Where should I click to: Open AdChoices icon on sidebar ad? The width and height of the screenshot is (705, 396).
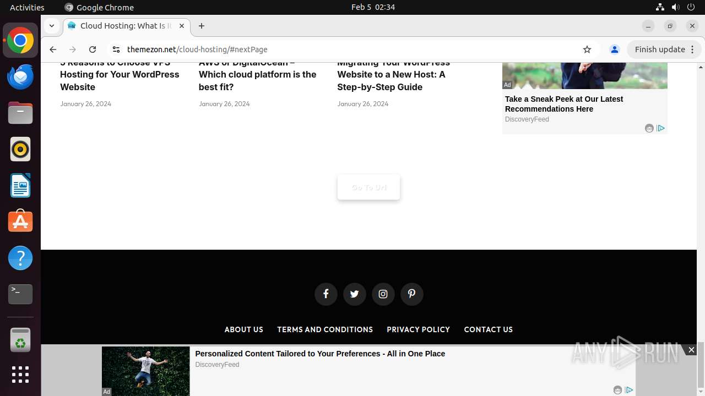click(661, 128)
